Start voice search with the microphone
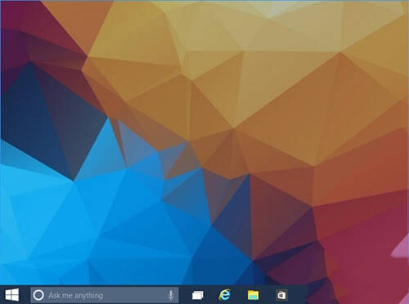Screen dimensions: 409x304 click(x=171, y=295)
